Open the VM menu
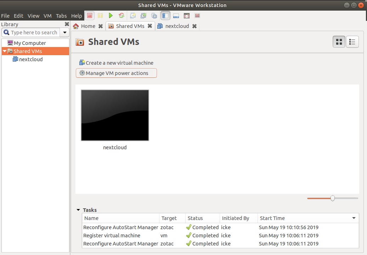The width and height of the screenshot is (367, 255). click(x=47, y=16)
